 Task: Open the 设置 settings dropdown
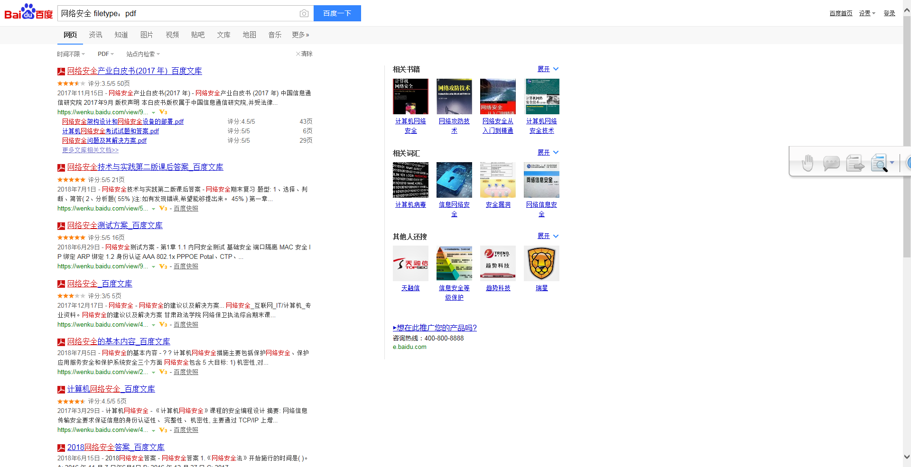867,13
